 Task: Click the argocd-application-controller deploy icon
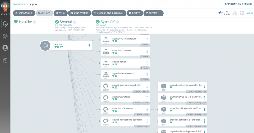pyautogui.click(x=106, y=86)
